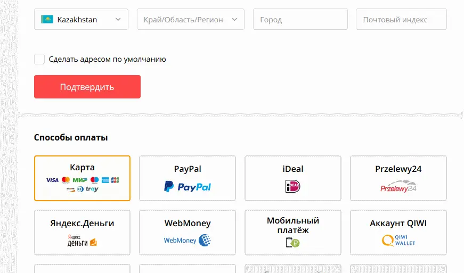This screenshot has width=464, height=273.
Task: Click the iDeal logo icon
Action: click(x=292, y=186)
